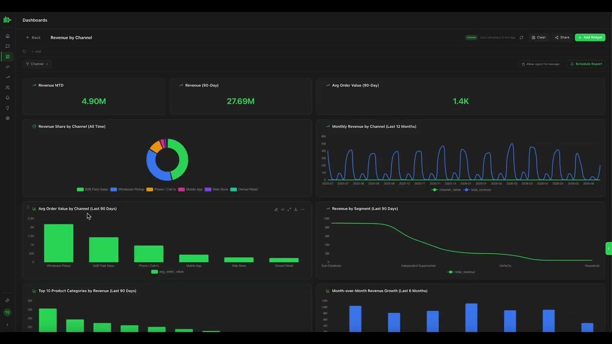Edit the Avg Order Value widget (pencil icon)
Viewport: 612px width, 344px height.
[276, 209]
